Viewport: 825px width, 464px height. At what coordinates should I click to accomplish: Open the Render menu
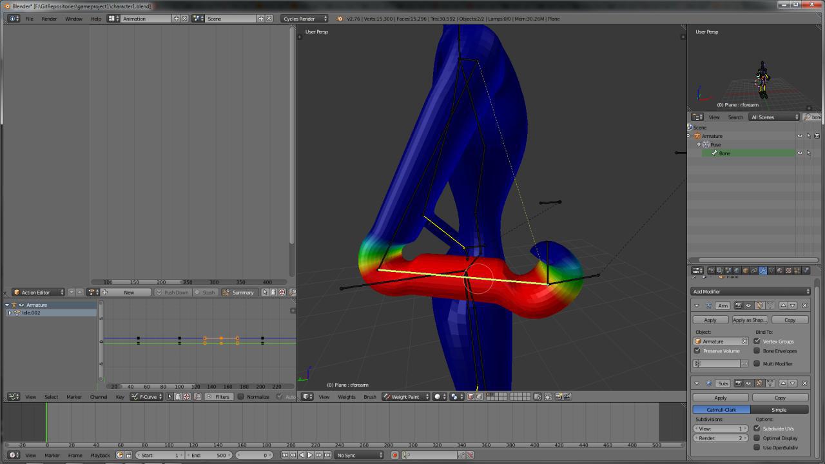click(49, 19)
